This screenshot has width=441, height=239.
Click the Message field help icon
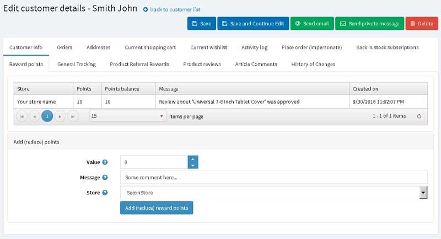point(105,177)
